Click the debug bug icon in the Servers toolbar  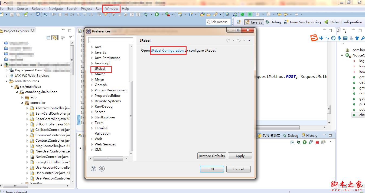[x=298, y=142]
